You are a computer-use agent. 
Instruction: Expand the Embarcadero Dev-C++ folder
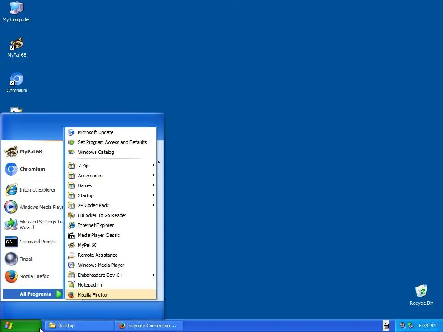pyautogui.click(x=111, y=275)
